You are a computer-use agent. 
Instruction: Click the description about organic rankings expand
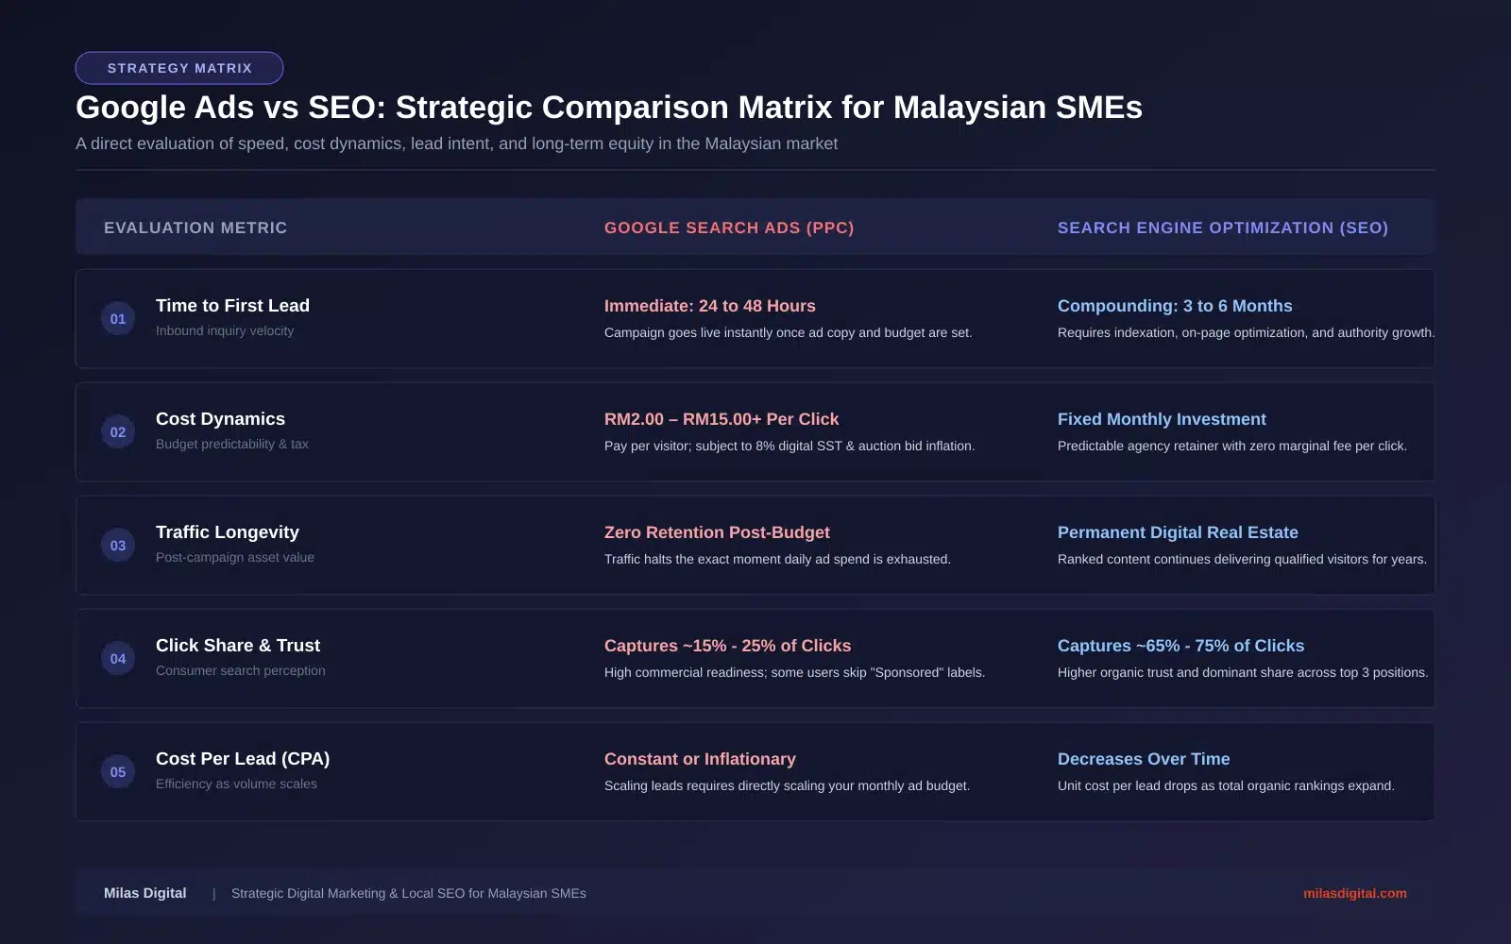(1226, 785)
